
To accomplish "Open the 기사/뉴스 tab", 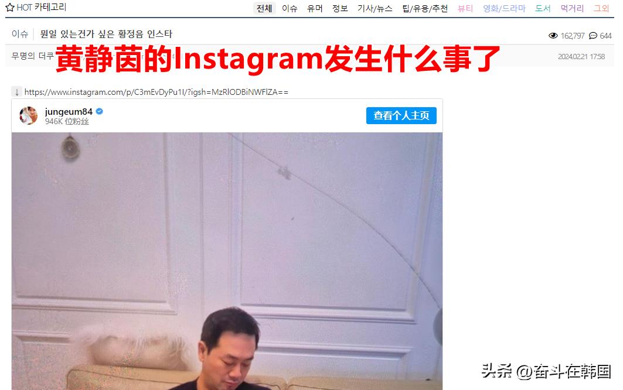I will (375, 8).
